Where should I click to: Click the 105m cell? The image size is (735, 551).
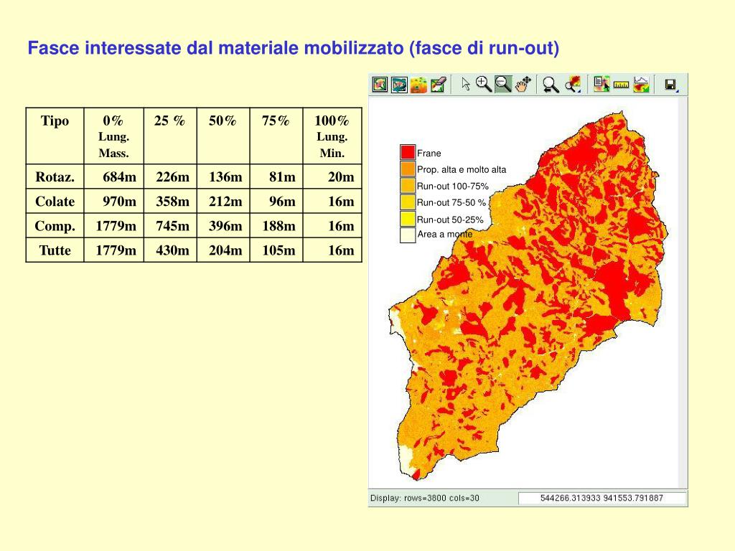(276, 250)
